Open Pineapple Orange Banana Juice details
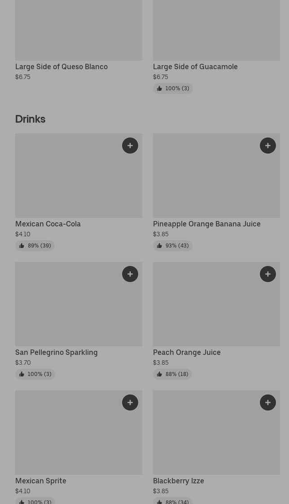The width and height of the screenshot is (289, 504). [206, 224]
